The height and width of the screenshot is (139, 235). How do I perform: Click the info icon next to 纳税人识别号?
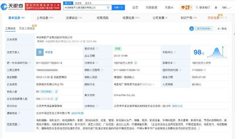tap(102, 70)
